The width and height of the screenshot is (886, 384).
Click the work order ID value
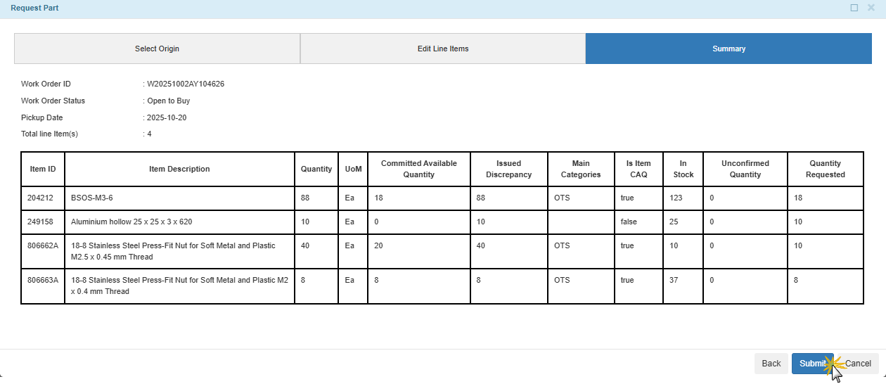point(186,84)
